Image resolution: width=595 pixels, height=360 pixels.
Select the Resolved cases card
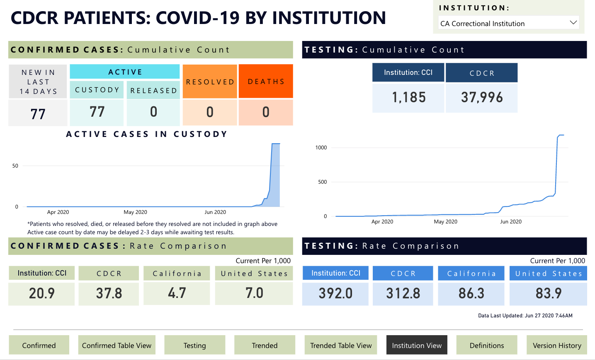pos(210,112)
